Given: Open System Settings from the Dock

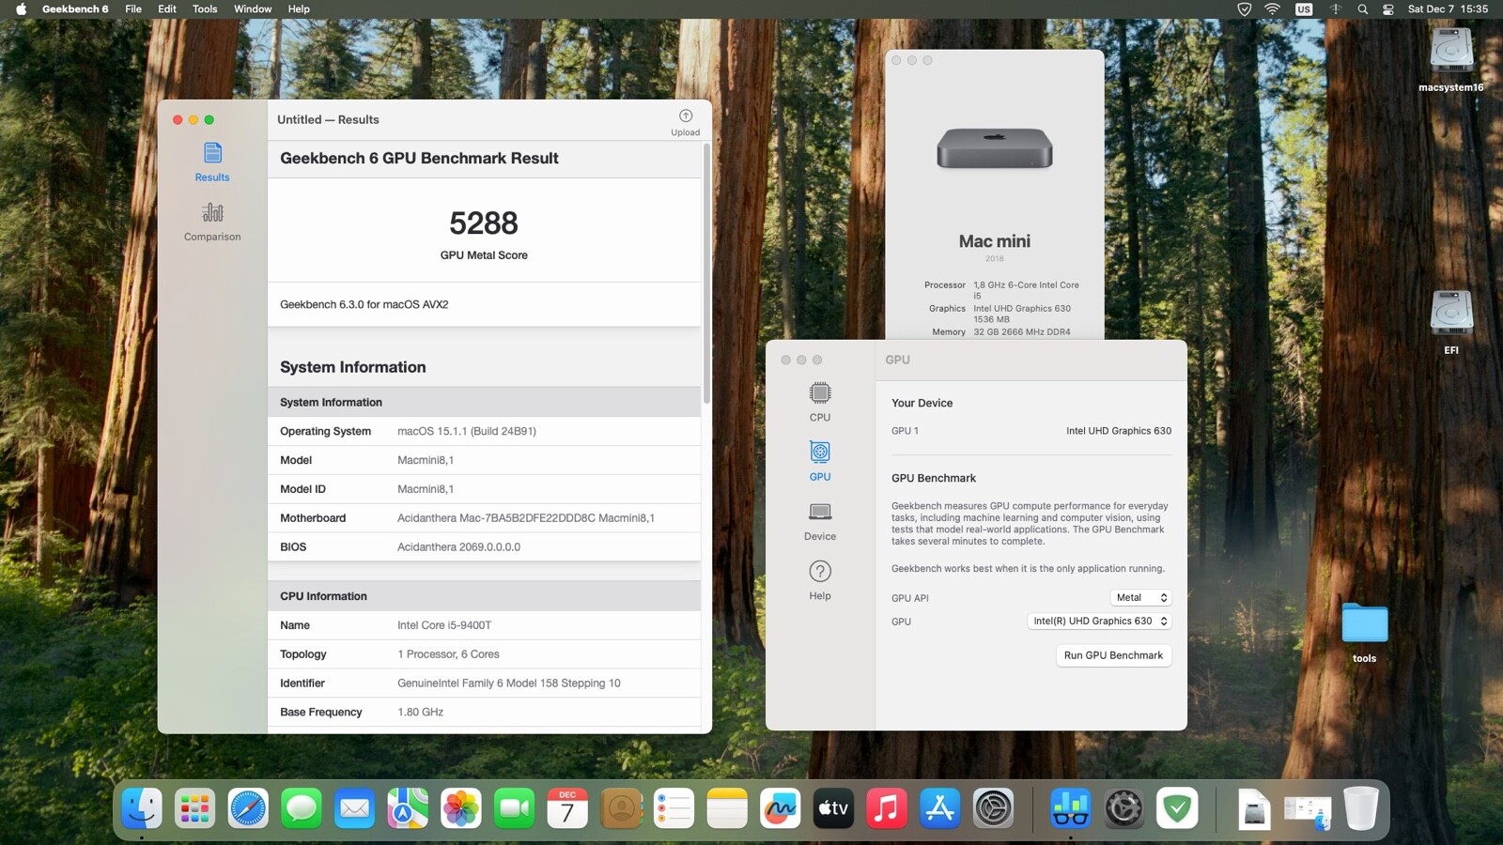Looking at the screenshot, I should 994,808.
